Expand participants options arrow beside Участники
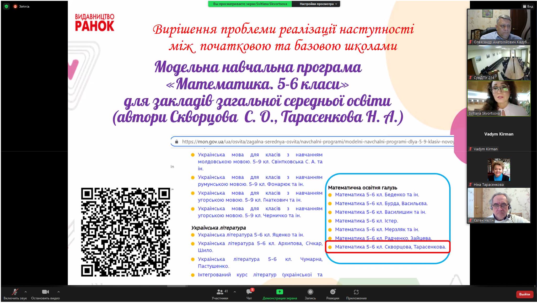Viewport: 537px width, 303px height. 235,292
